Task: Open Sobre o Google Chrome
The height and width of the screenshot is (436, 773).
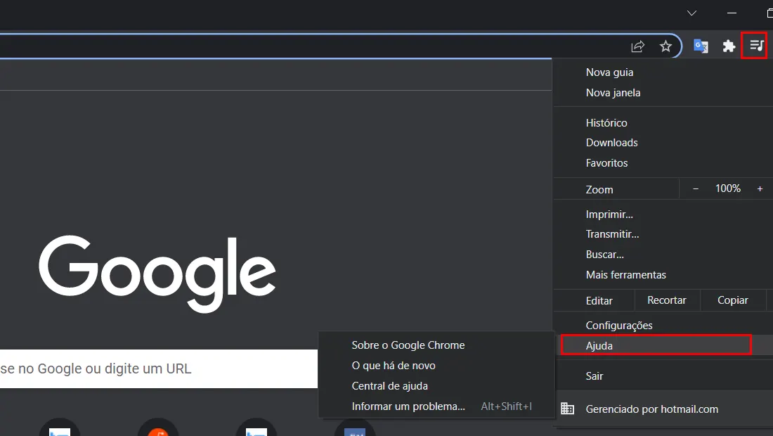Action: (x=436, y=345)
